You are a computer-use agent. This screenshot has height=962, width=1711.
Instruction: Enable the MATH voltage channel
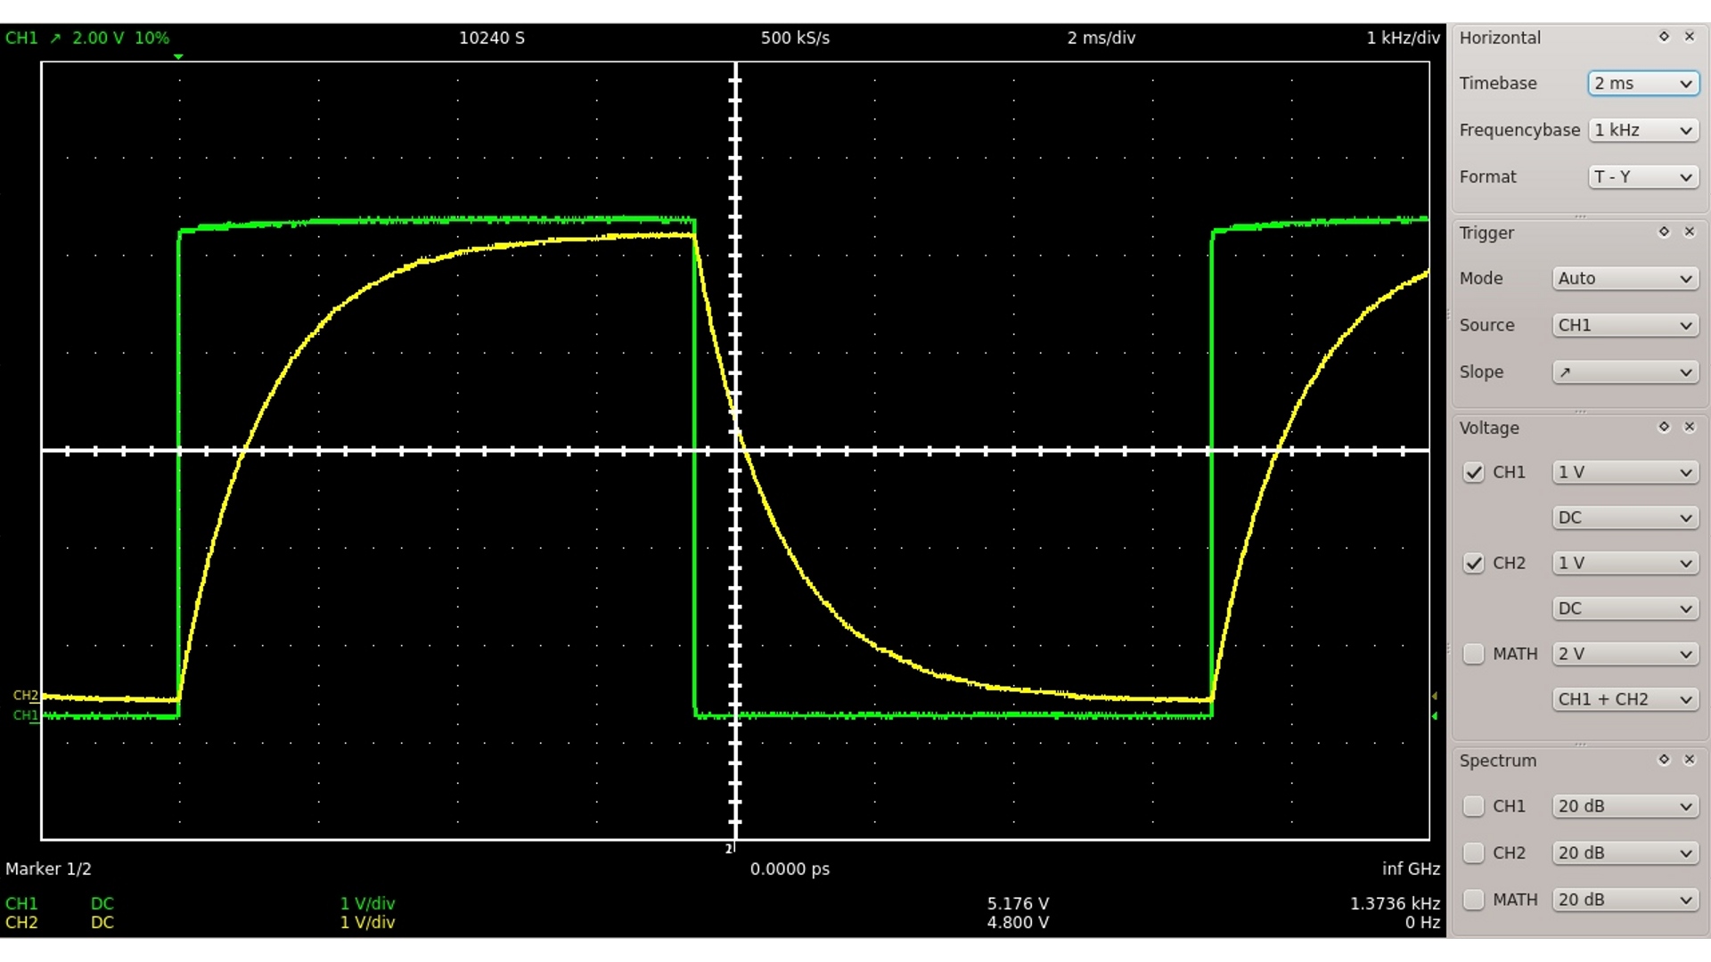1473,654
